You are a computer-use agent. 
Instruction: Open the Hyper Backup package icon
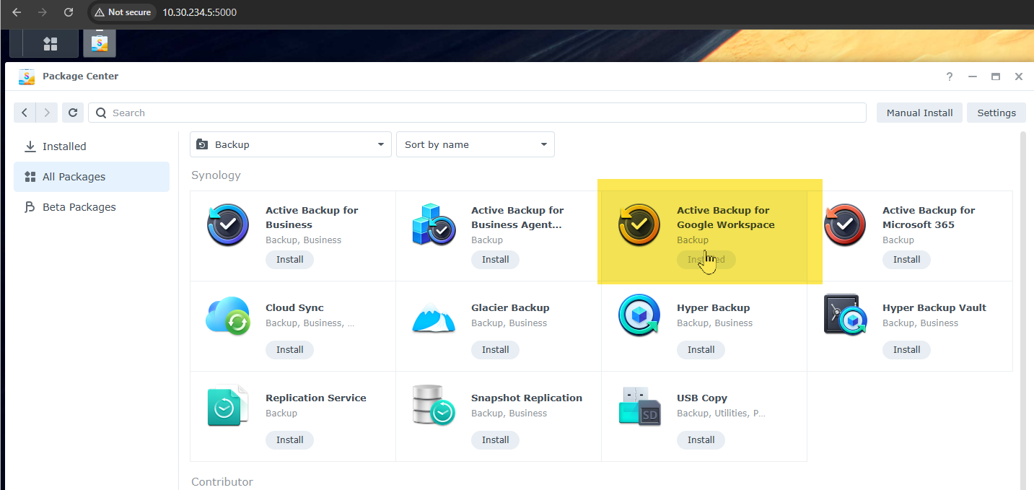[639, 315]
